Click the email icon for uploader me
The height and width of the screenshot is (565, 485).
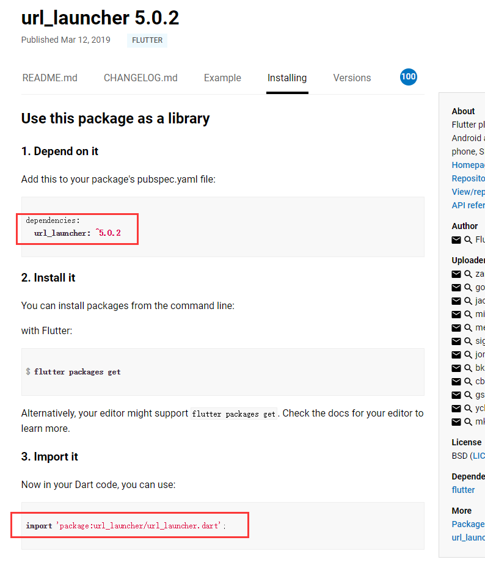456,328
